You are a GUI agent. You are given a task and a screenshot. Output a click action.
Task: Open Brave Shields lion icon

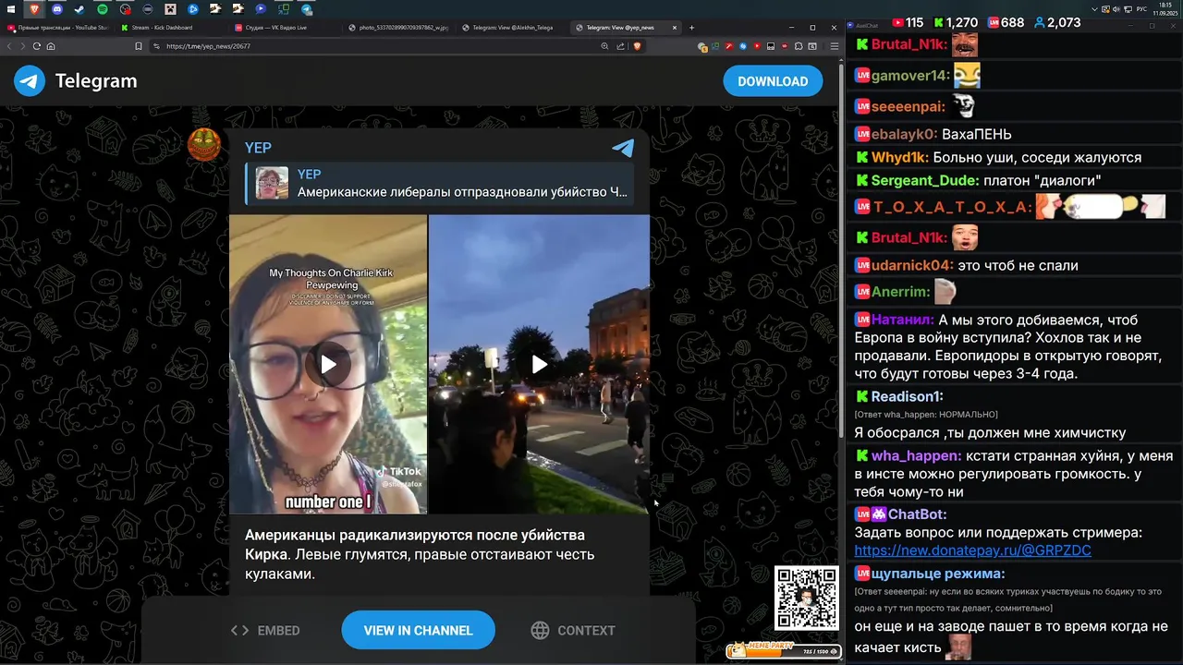point(637,46)
